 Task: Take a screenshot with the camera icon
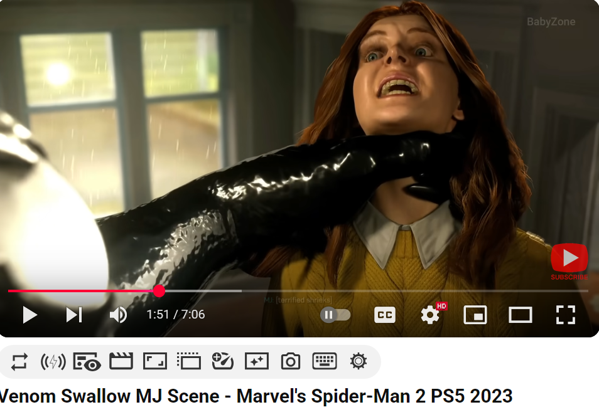[290, 361]
